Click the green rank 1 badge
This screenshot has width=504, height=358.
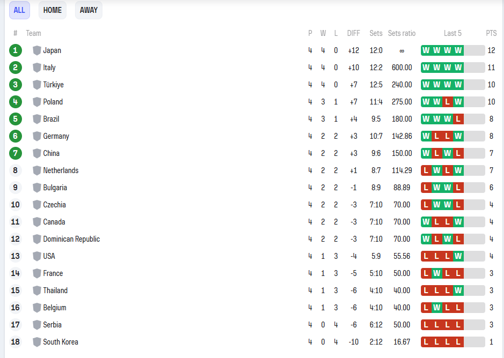(16, 50)
